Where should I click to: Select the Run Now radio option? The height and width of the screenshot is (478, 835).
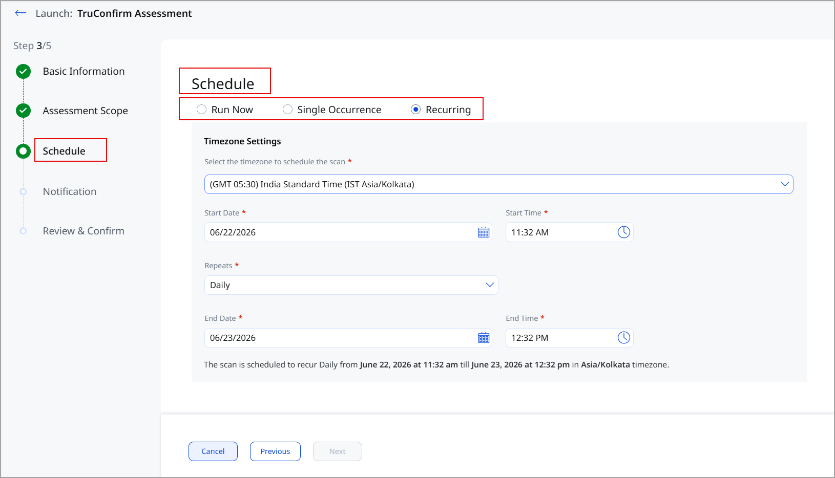202,110
